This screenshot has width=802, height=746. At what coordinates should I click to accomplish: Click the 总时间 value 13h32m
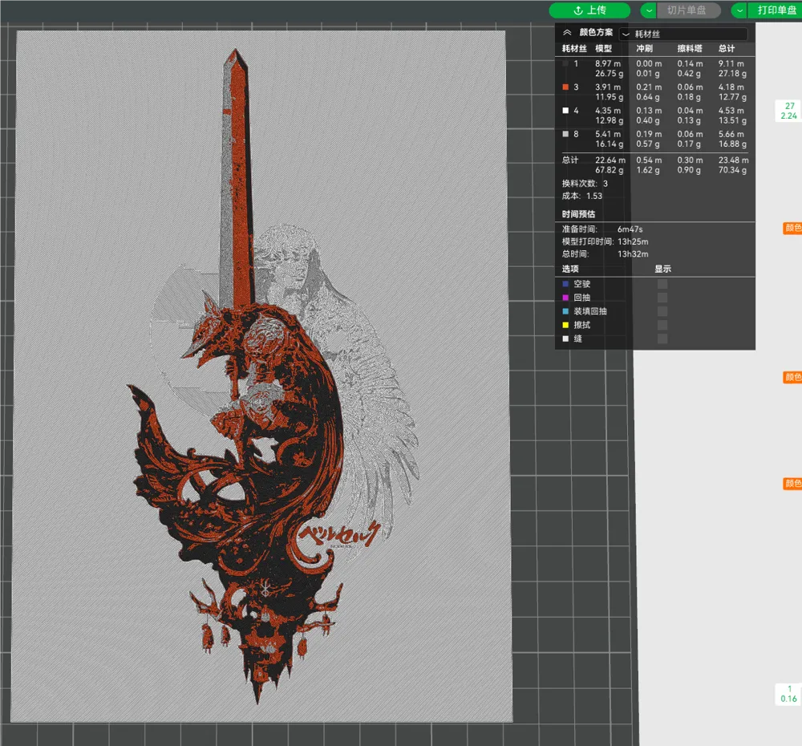click(x=634, y=254)
